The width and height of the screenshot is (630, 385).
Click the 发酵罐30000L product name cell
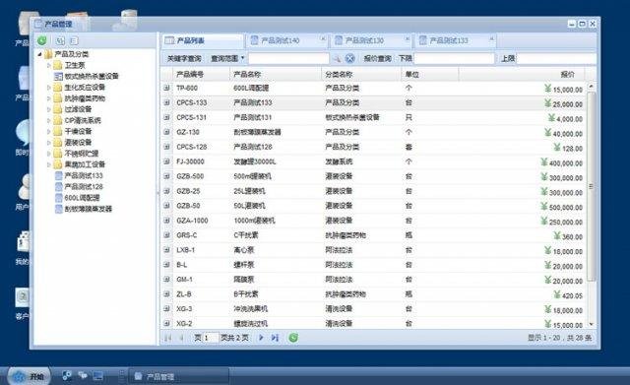click(x=255, y=161)
